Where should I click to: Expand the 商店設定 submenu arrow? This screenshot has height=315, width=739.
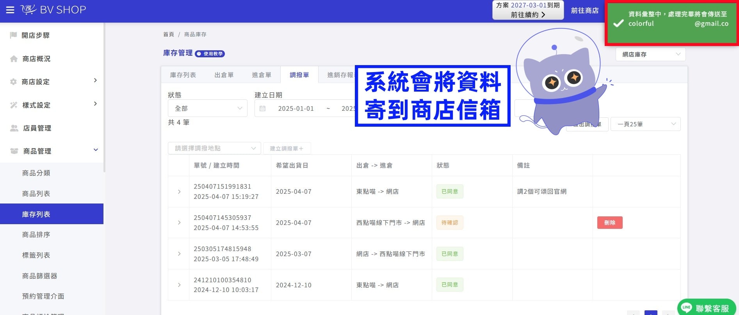pos(95,80)
